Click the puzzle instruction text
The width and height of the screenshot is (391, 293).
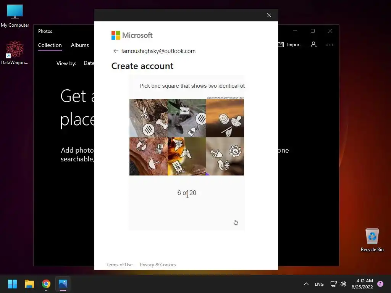pyautogui.click(x=192, y=86)
